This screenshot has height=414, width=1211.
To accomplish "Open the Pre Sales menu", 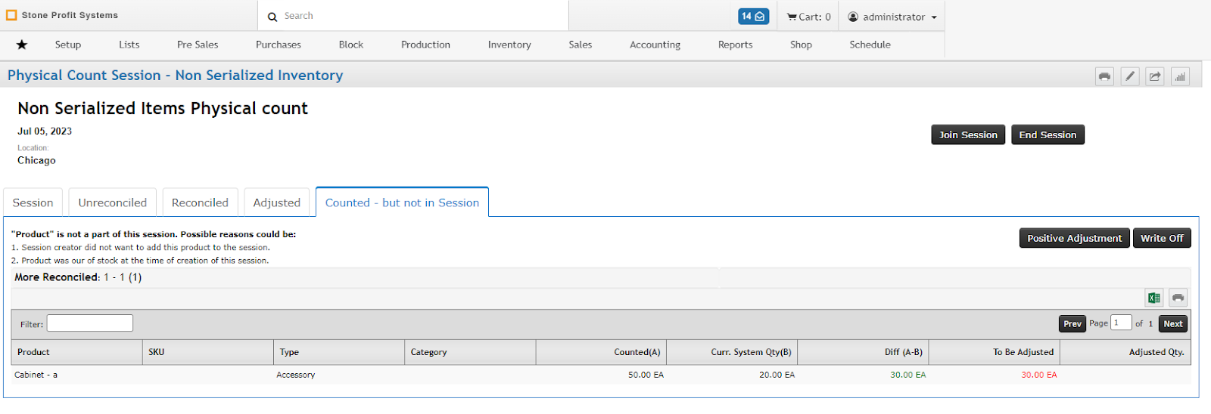I will [198, 45].
